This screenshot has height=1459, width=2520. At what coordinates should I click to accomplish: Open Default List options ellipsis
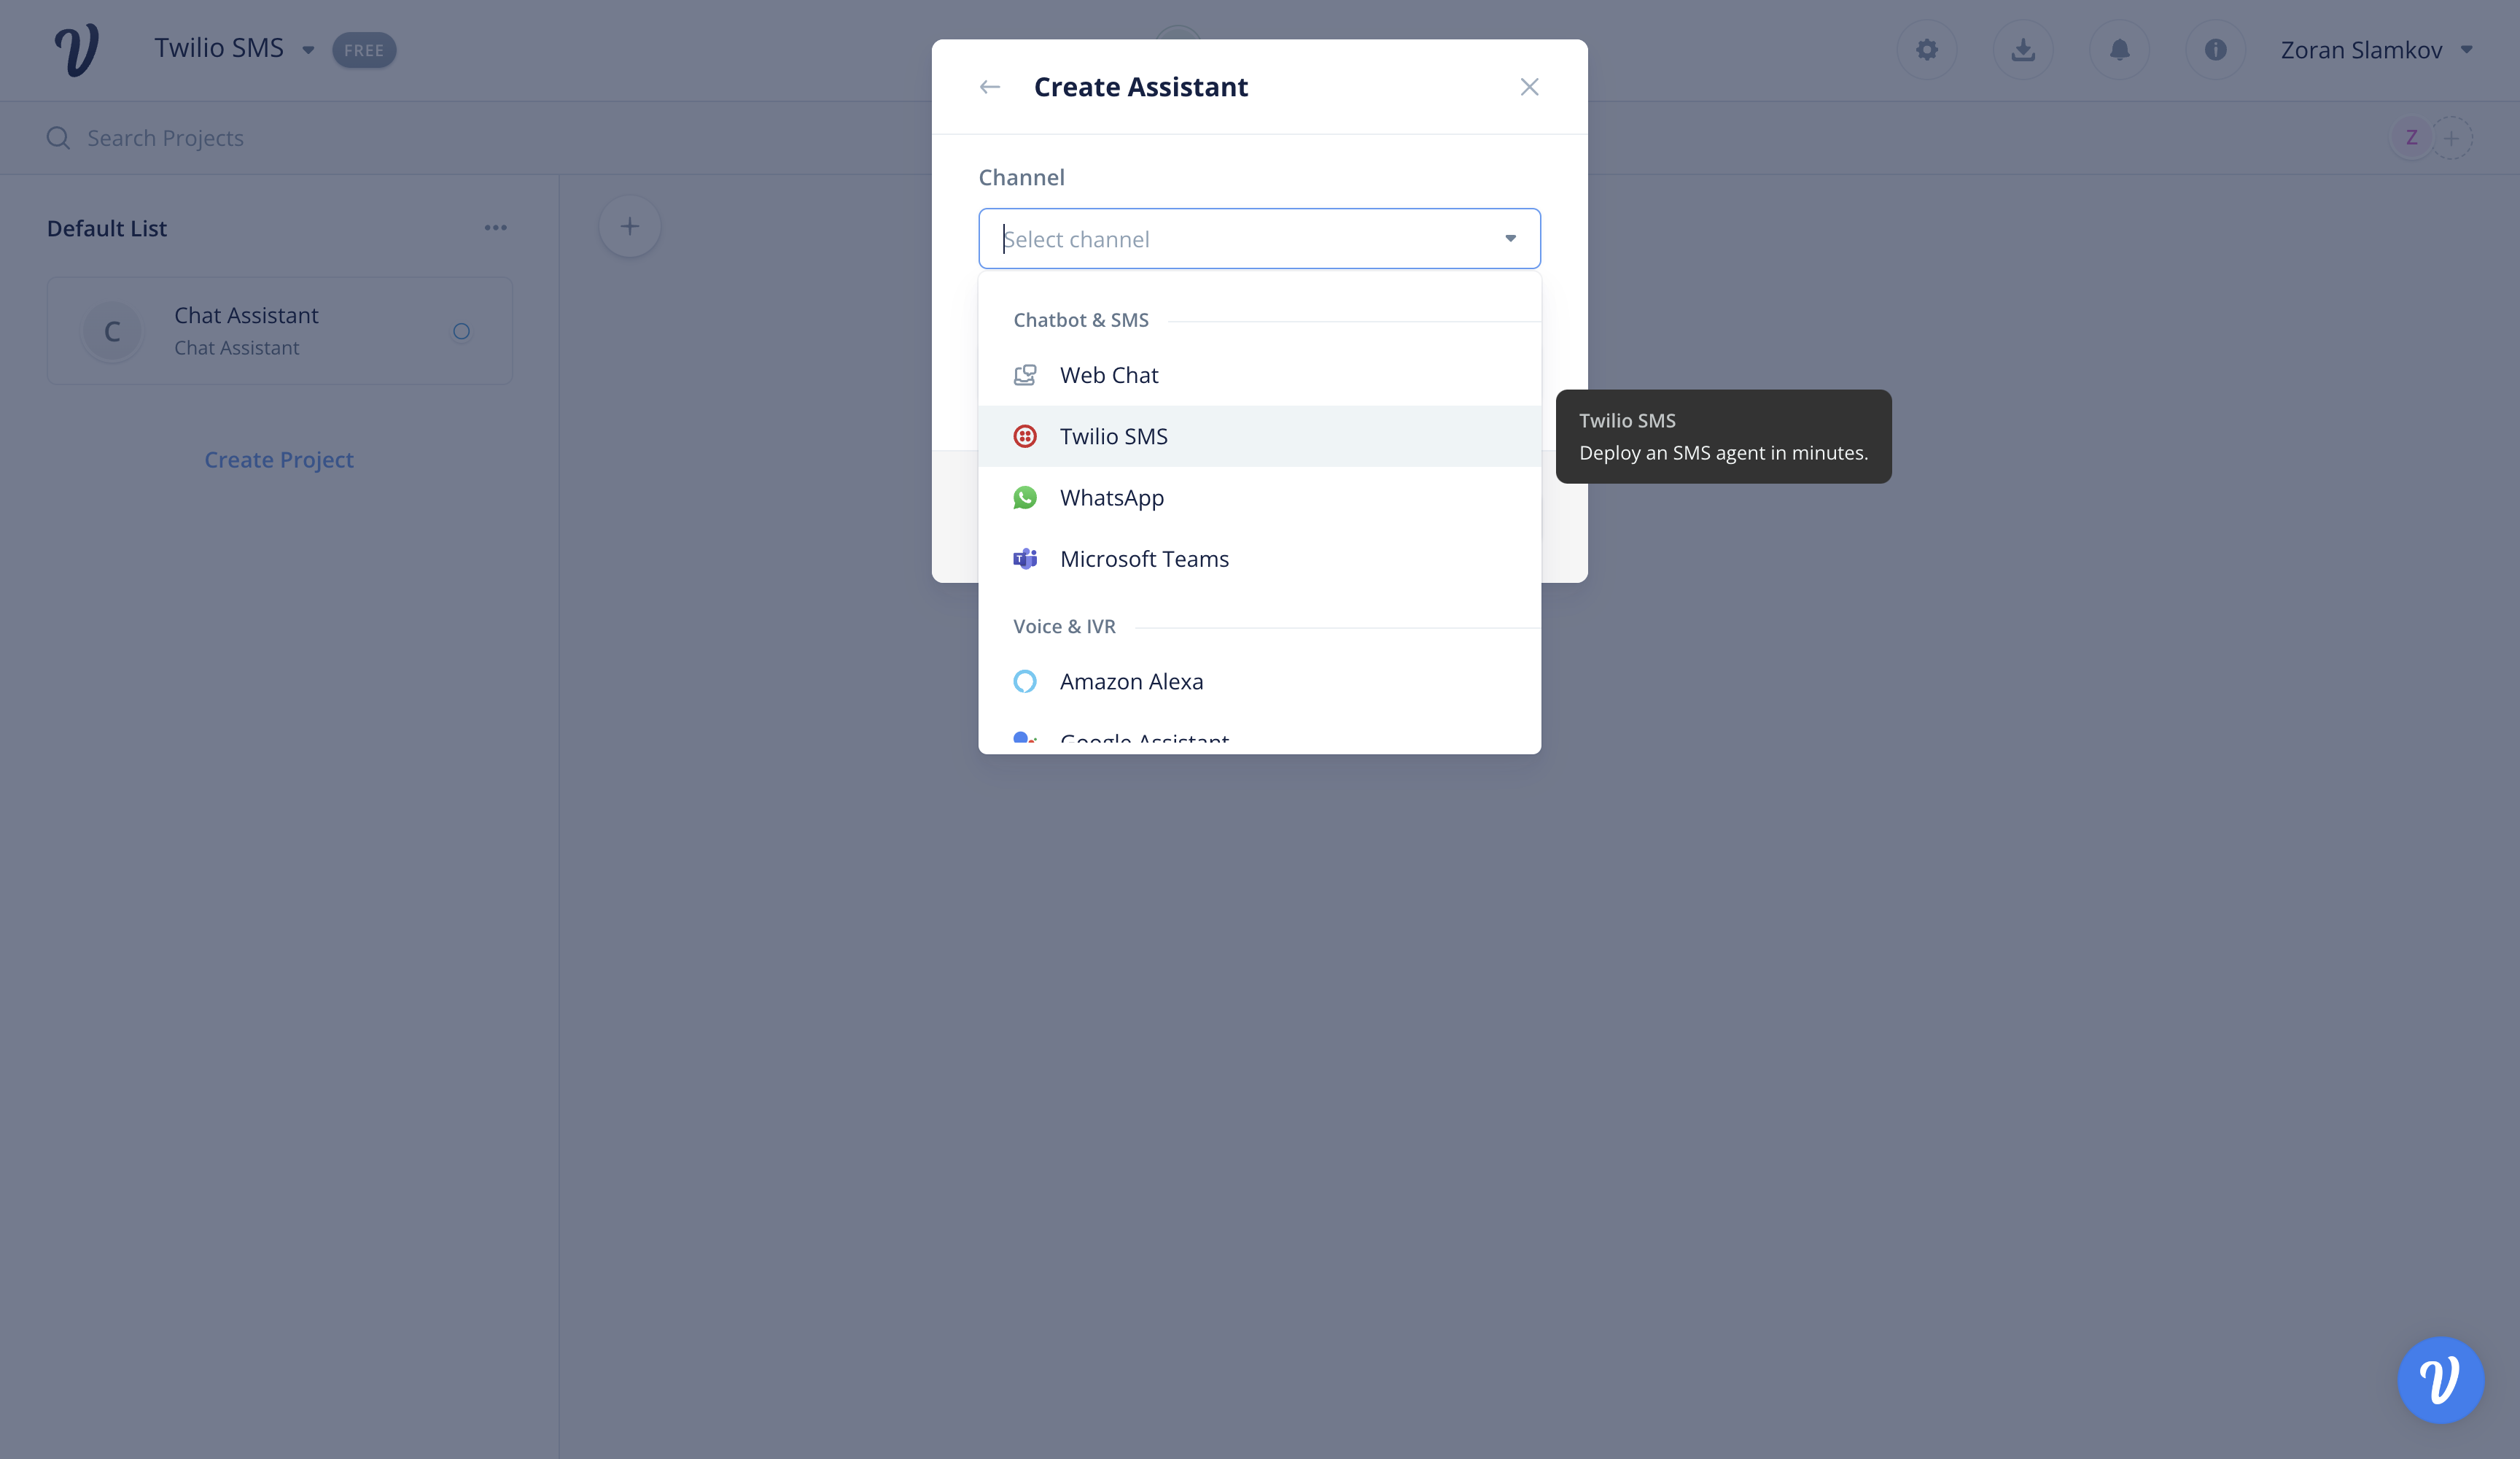pyautogui.click(x=495, y=228)
